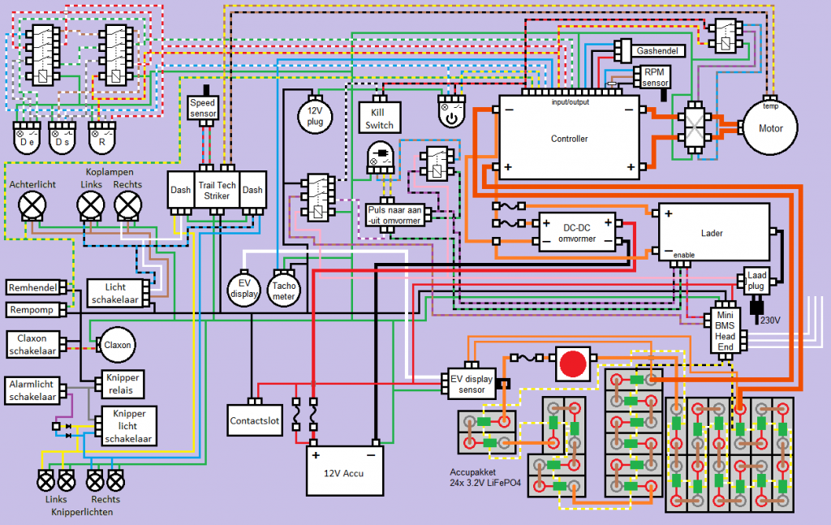Image resolution: width=831 pixels, height=525 pixels.
Task: Select the Koplampen Links lamp symbol
Action: point(91,205)
